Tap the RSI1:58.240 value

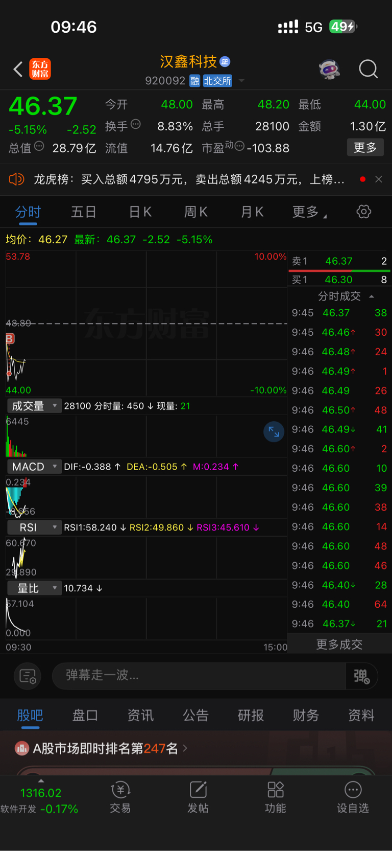[95, 527]
